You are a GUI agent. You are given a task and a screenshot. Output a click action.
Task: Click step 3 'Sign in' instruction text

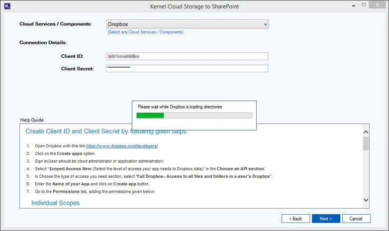[99, 161]
